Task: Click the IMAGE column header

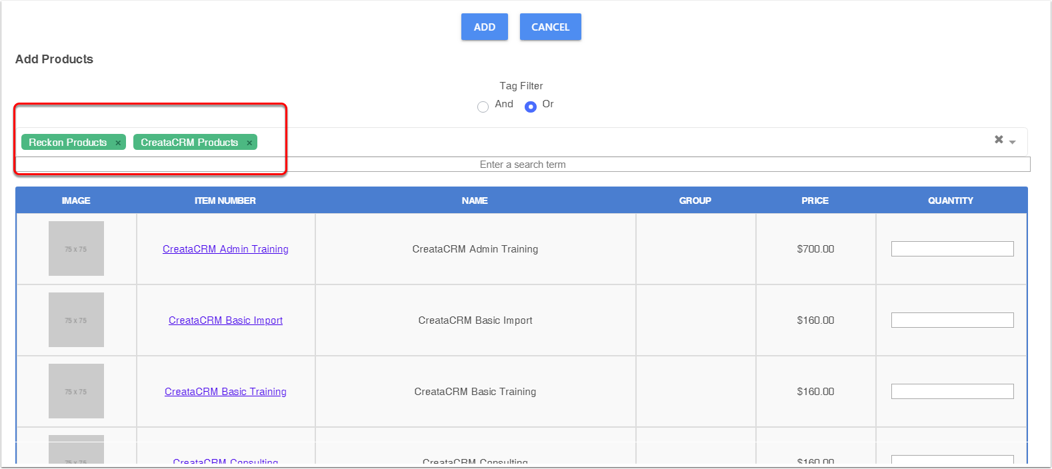Action: [x=76, y=201]
